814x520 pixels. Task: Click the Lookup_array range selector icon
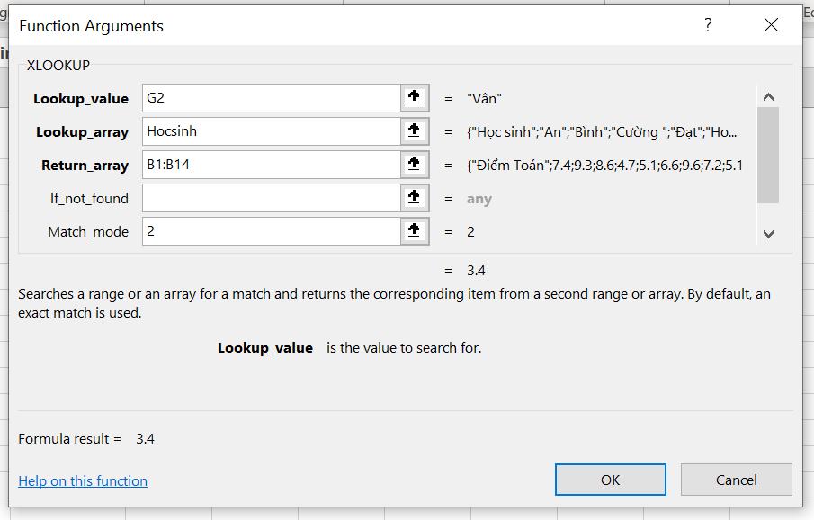click(414, 131)
